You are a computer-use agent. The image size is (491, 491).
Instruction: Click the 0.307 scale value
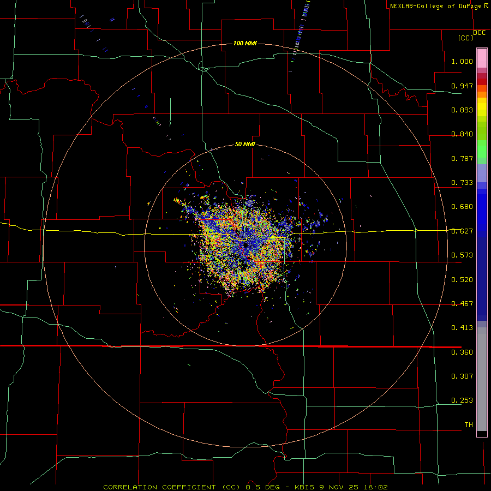[462, 376]
